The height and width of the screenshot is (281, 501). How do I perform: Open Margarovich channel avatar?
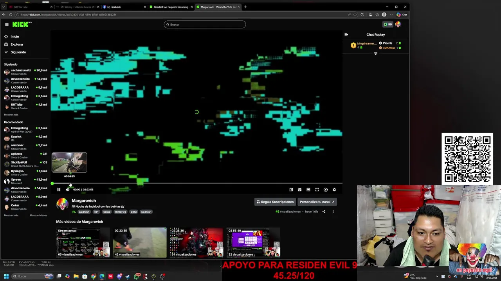point(62,204)
